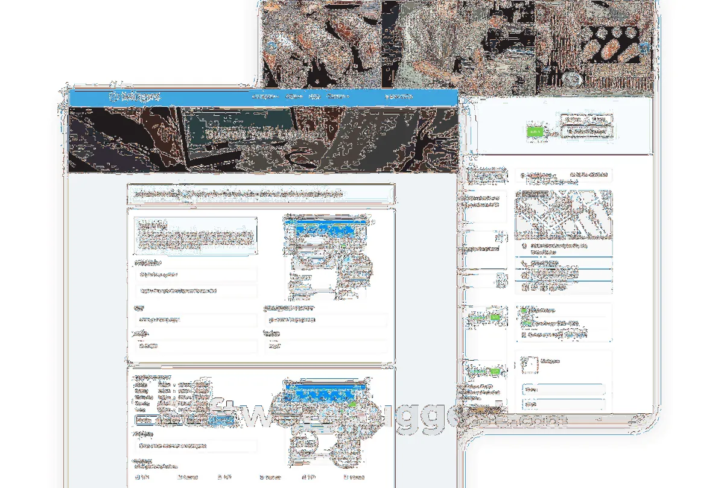Open the far-right account link in blue navigation bar
This screenshot has width=724, height=488.
pyautogui.click(x=399, y=97)
